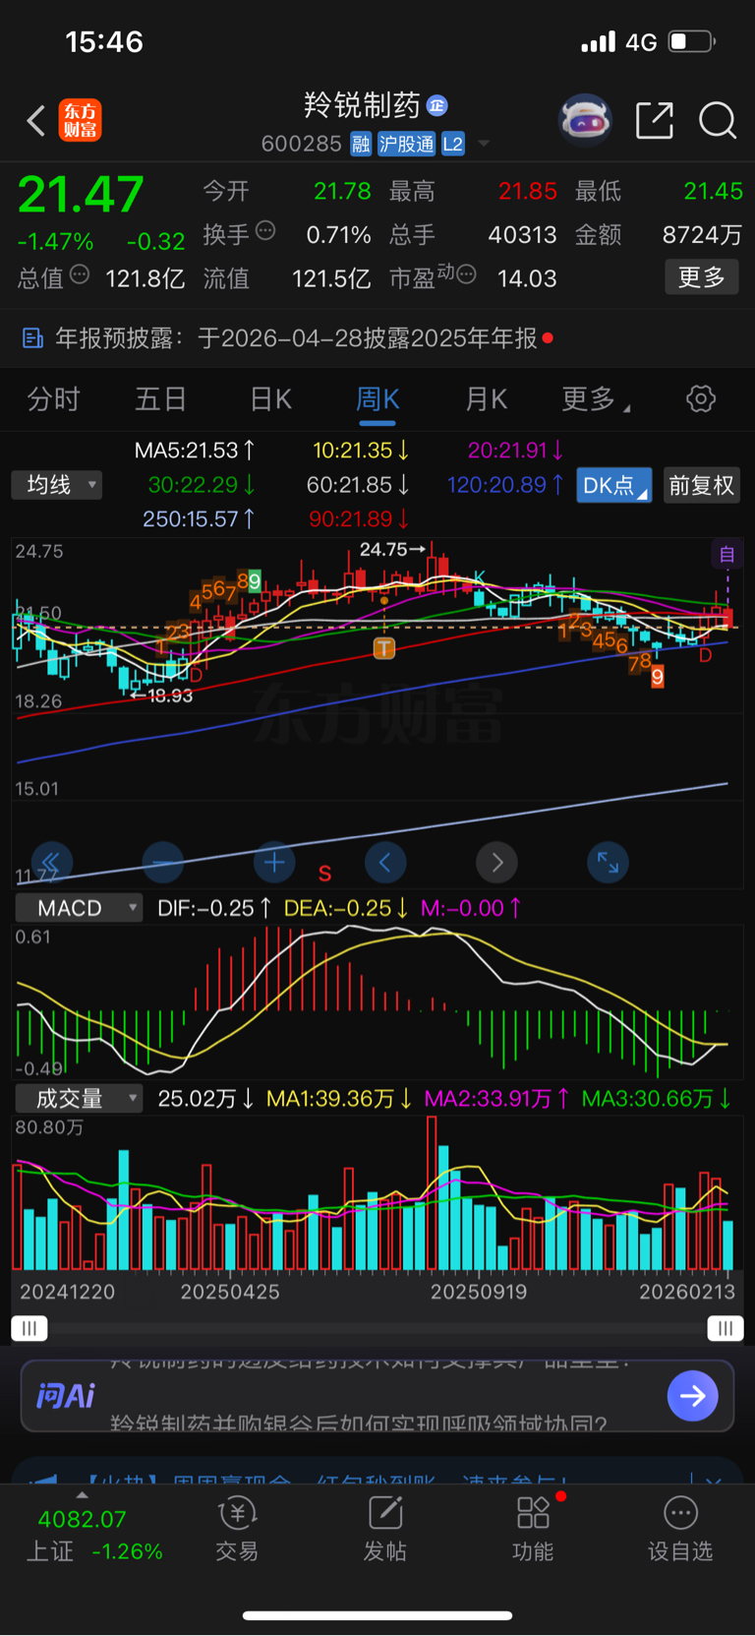Image resolution: width=755 pixels, height=1636 pixels.
Task: Expand the 更多 chart periods menu
Action: (595, 398)
